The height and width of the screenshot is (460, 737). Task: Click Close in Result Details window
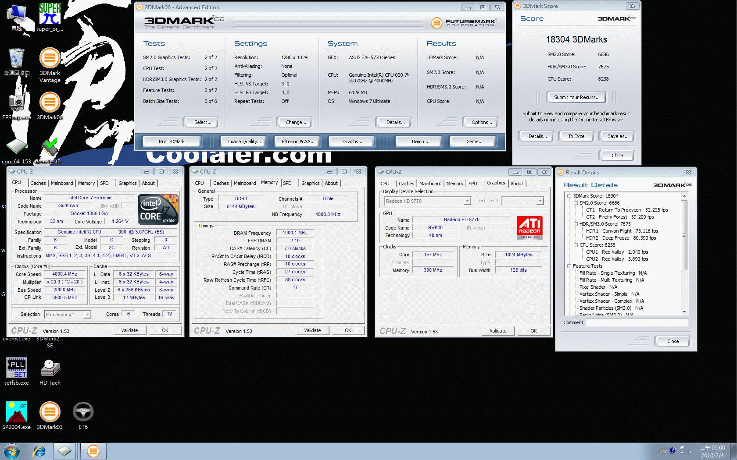pyautogui.click(x=673, y=341)
